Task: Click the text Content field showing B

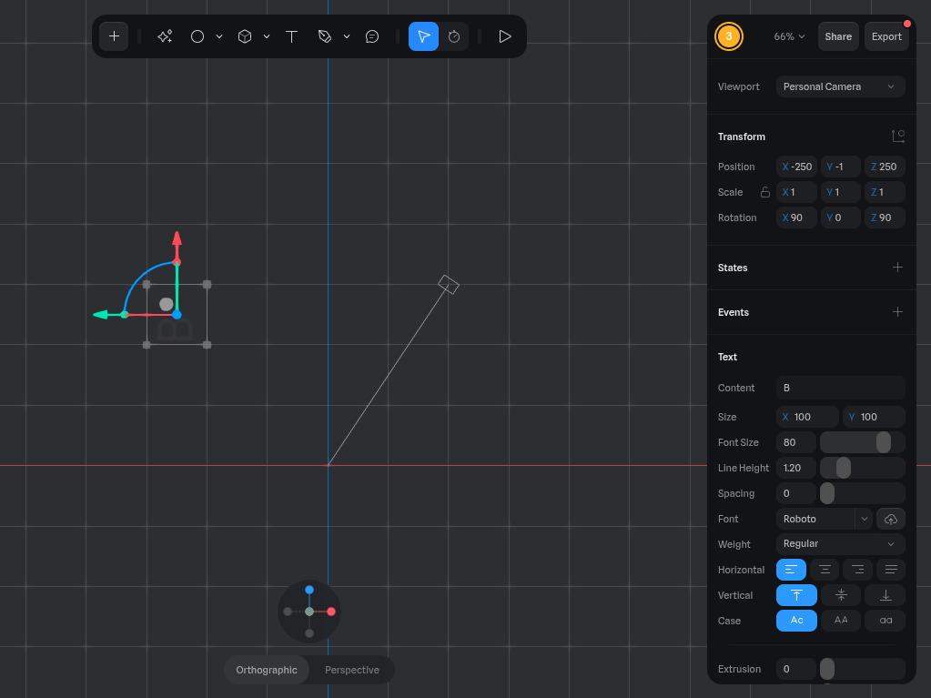Action: [x=840, y=388]
